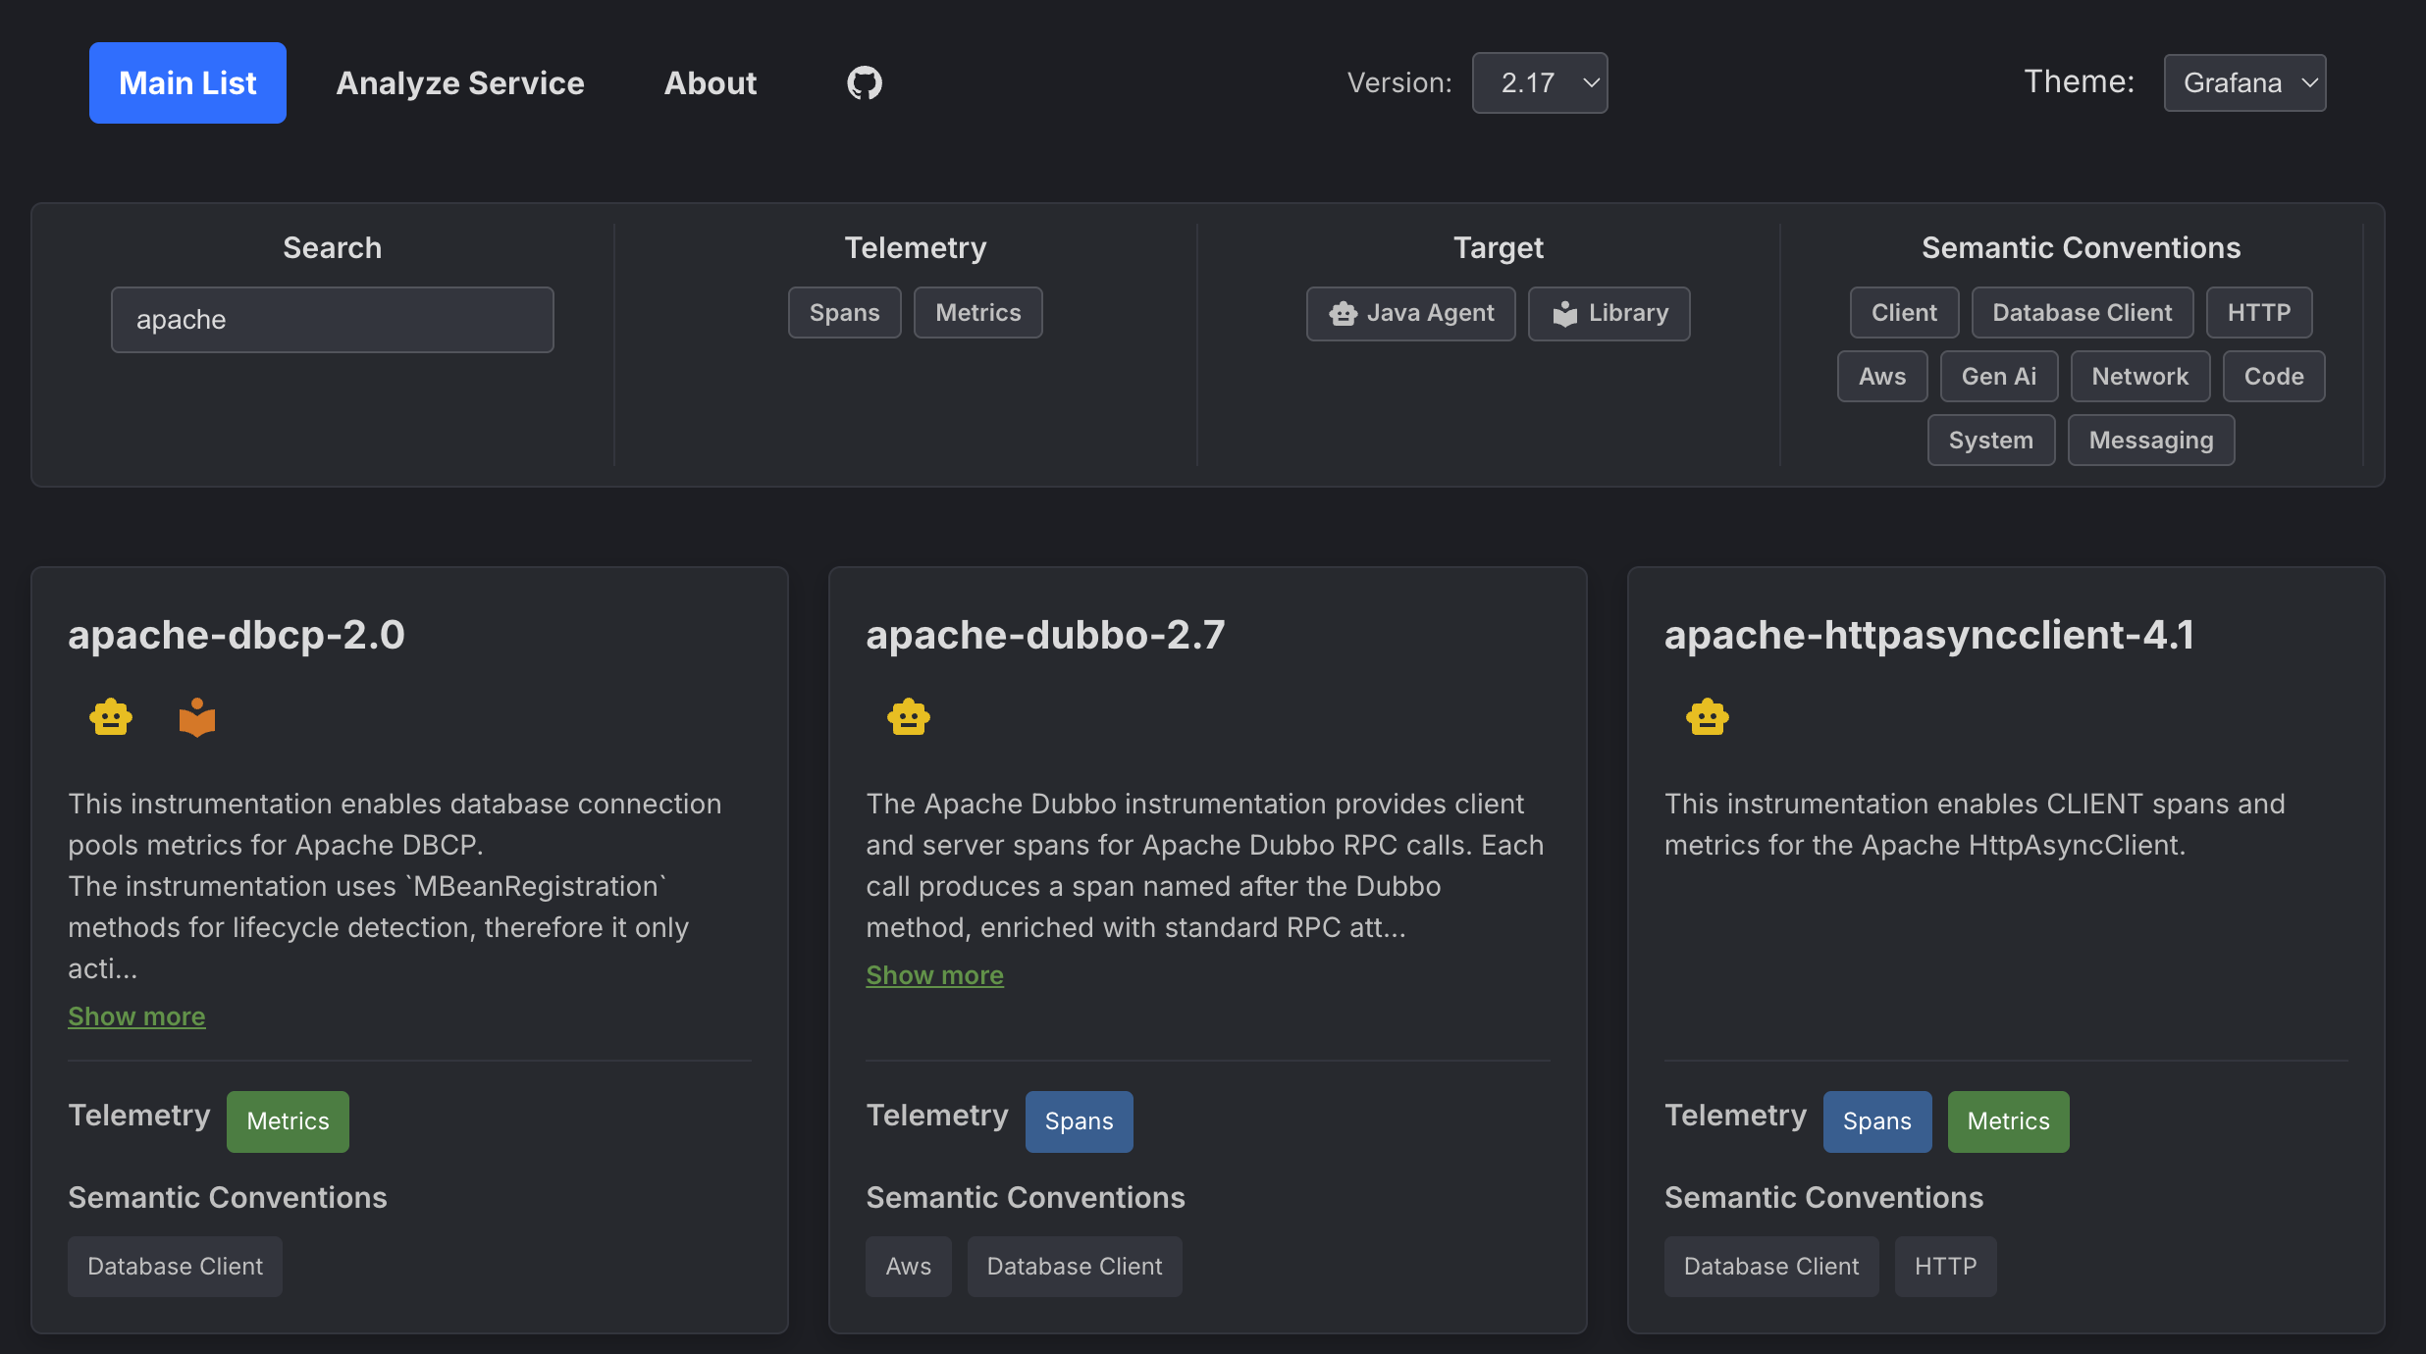Click the search field containing apache

(332, 319)
